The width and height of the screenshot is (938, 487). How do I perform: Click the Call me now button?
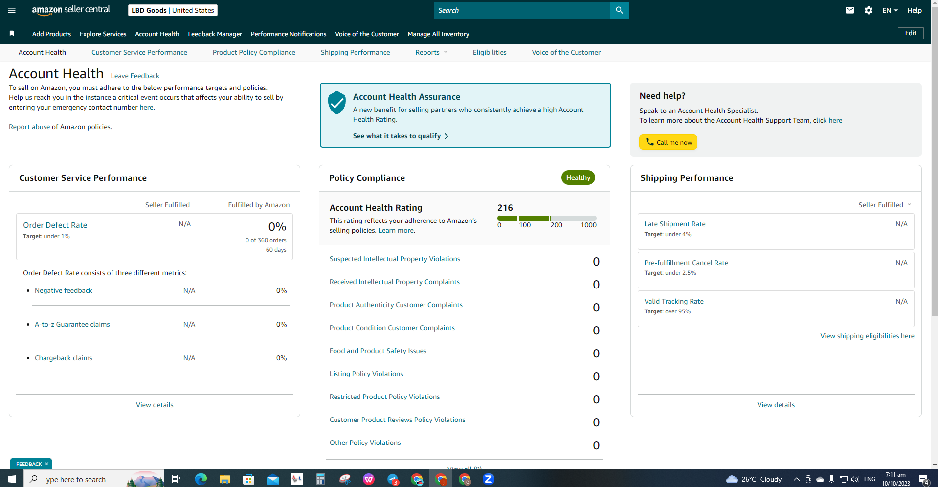click(668, 142)
